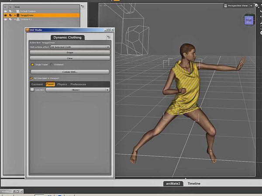Toggle selectable arrow for TwiggyDress
The image size is (262, 196).
coord(10,15)
